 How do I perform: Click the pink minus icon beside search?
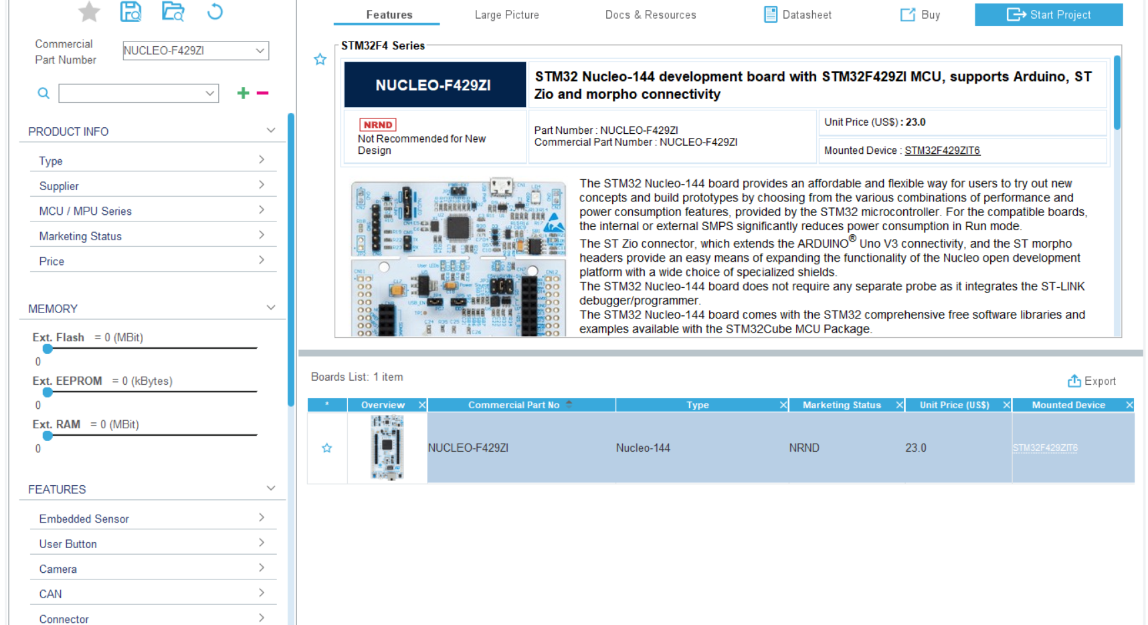(262, 93)
